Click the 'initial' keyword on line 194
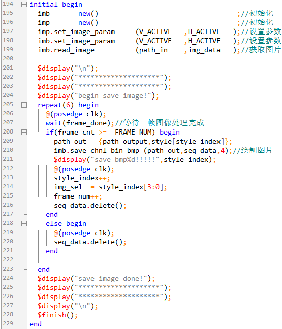The height and width of the screenshot is (329, 282). point(44,5)
